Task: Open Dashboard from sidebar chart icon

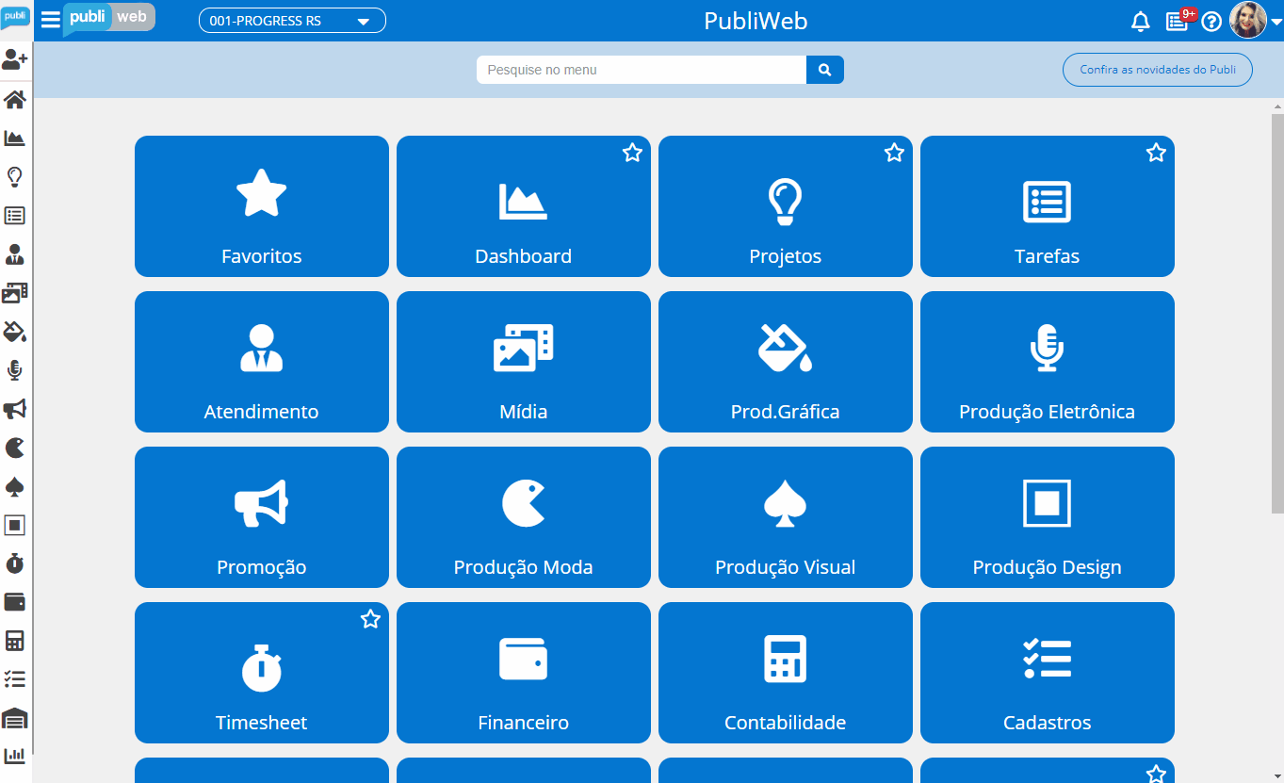Action: (15, 138)
